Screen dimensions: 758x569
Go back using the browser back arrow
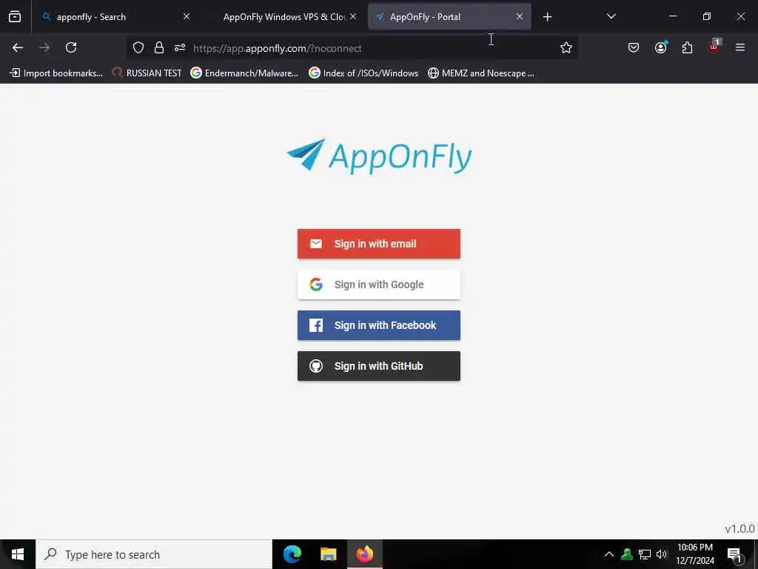18,47
